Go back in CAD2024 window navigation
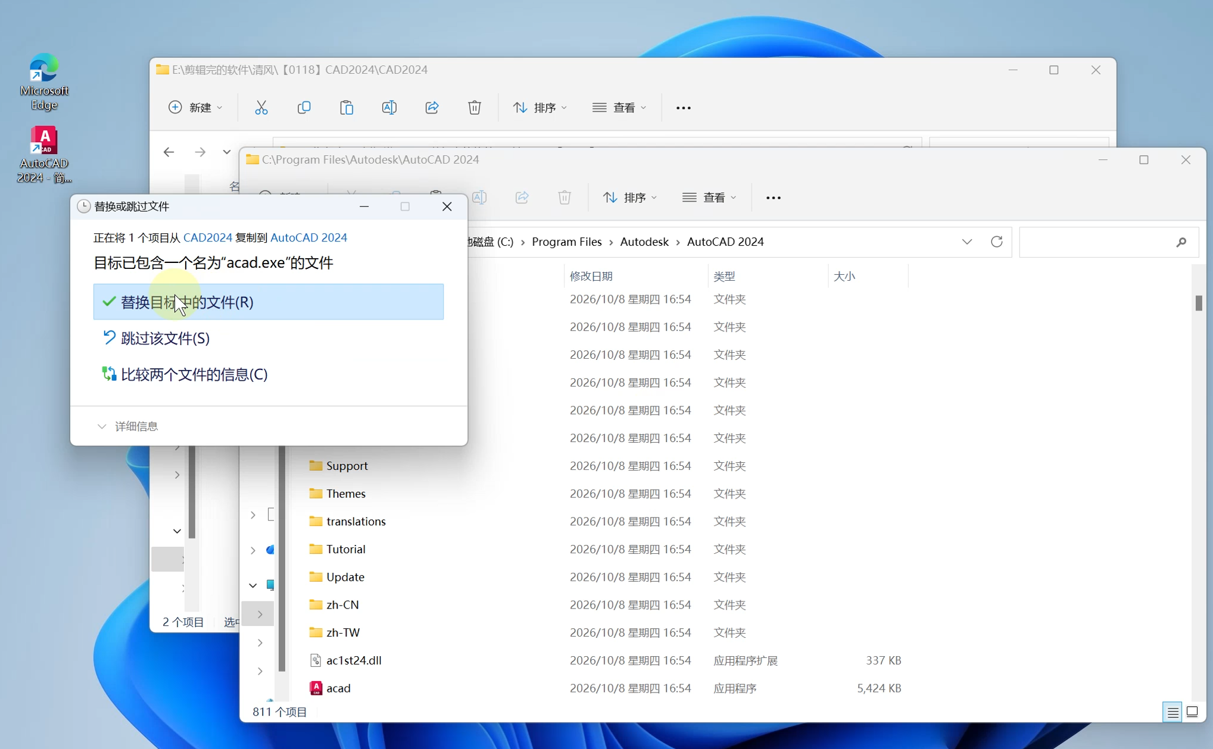The height and width of the screenshot is (749, 1213). tap(169, 152)
